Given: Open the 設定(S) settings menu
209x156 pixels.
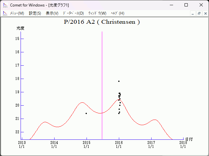Looking at the screenshot, I should click(35, 13).
